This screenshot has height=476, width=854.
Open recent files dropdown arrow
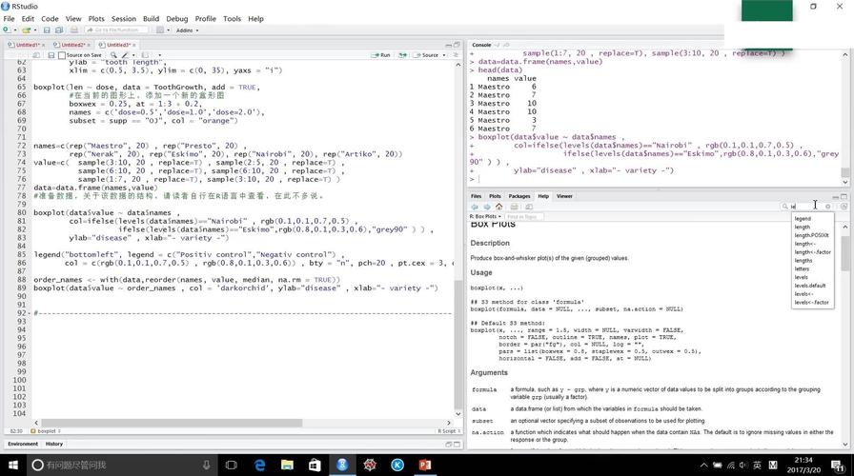click(34, 30)
